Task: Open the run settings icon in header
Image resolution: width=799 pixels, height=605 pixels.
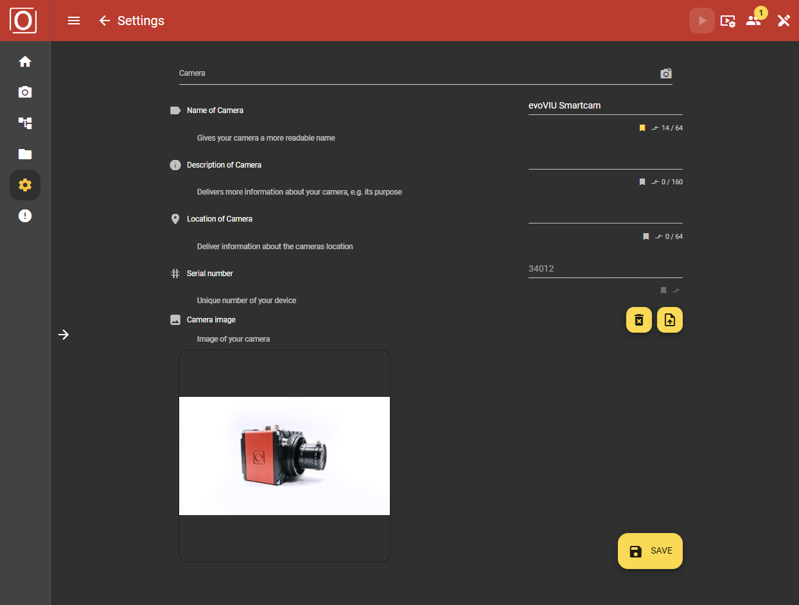Action: pos(728,21)
